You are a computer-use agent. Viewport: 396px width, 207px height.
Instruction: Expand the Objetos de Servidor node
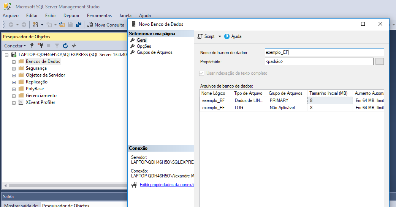point(14,75)
